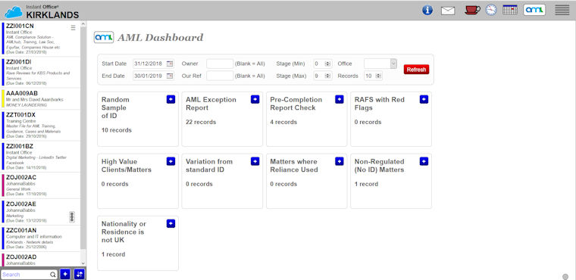Viewport: 576px width, 280px height.
Task: Select matter ZOJ002AE in sidebar
Action: point(40,212)
